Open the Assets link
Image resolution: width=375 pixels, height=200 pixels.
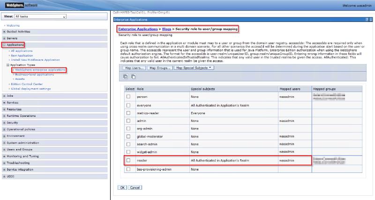[20, 79]
